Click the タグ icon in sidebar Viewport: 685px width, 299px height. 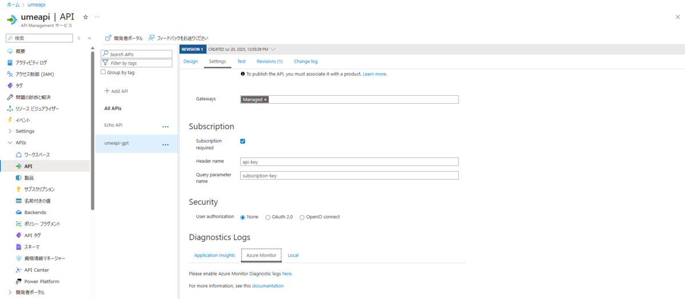click(x=10, y=86)
